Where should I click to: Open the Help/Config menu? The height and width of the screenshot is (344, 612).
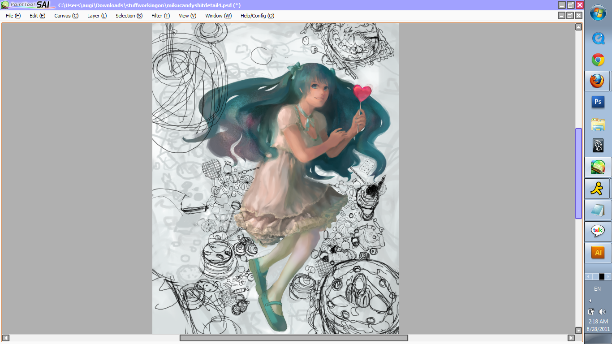(x=257, y=16)
